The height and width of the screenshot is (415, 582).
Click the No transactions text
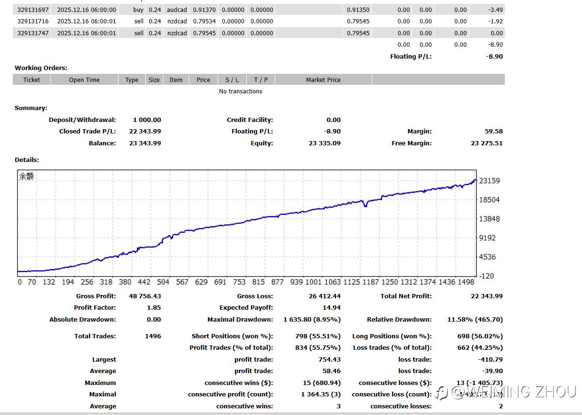(x=241, y=91)
